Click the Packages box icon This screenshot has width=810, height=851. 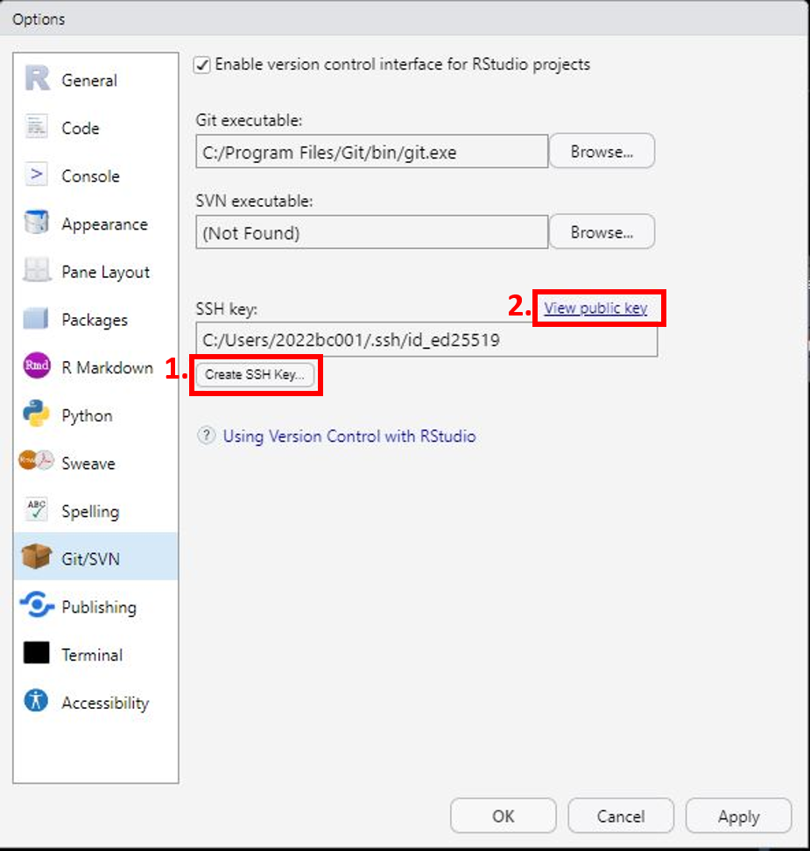37,320
